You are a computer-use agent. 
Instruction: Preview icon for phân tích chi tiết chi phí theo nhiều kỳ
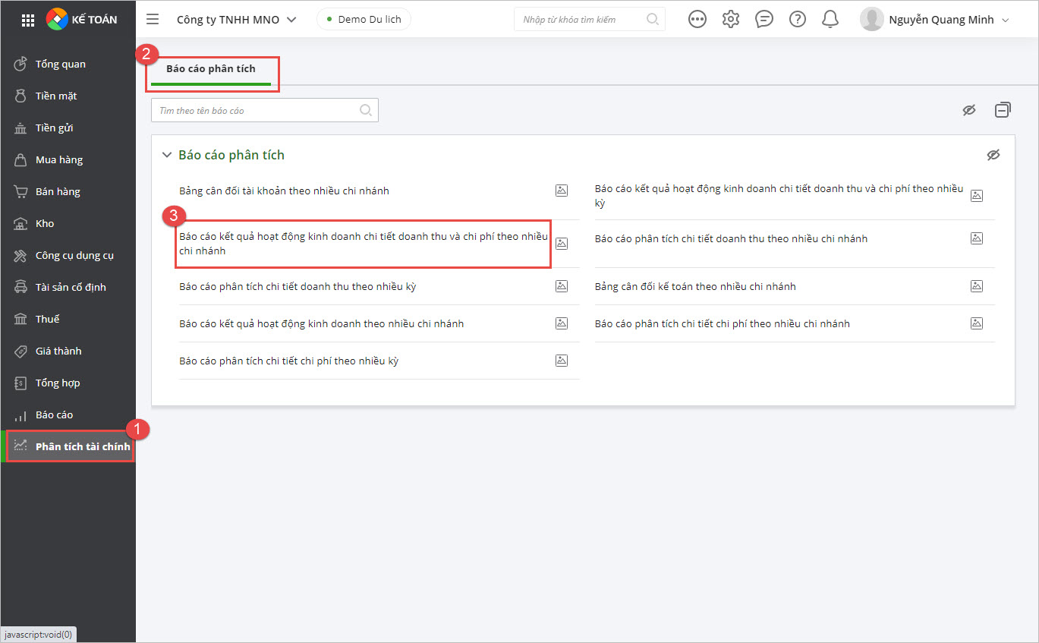pyautogui.click(x=562, y=361)
